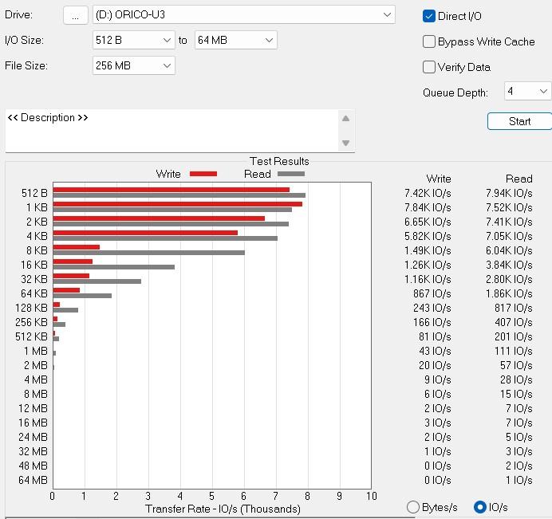Open the File Size 256 MB dropdown
This screenshot has width=552, height=519.
133,65
